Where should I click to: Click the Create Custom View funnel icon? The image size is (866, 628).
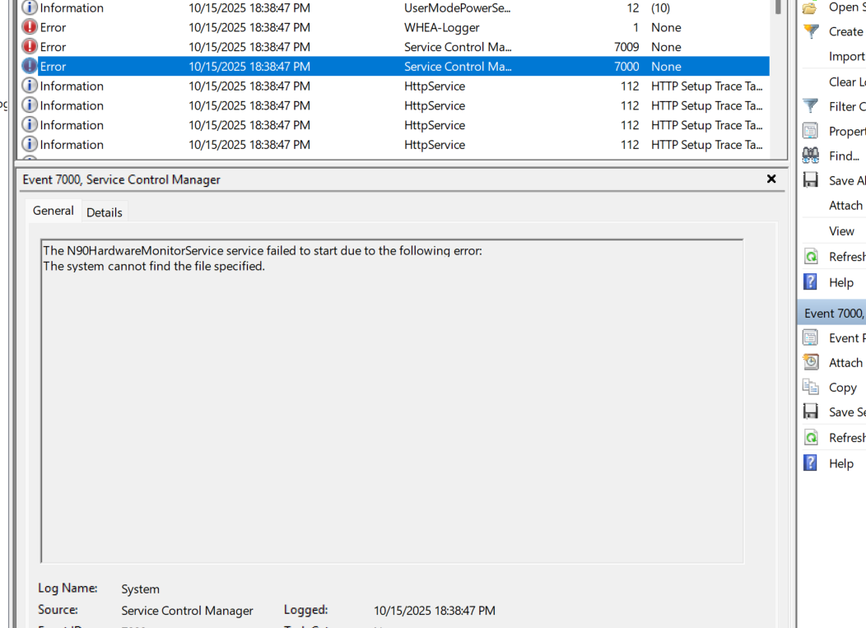(x=811, y=31)
